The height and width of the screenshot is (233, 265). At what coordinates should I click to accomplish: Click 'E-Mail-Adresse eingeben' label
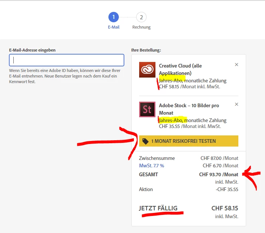click(32, 50)
